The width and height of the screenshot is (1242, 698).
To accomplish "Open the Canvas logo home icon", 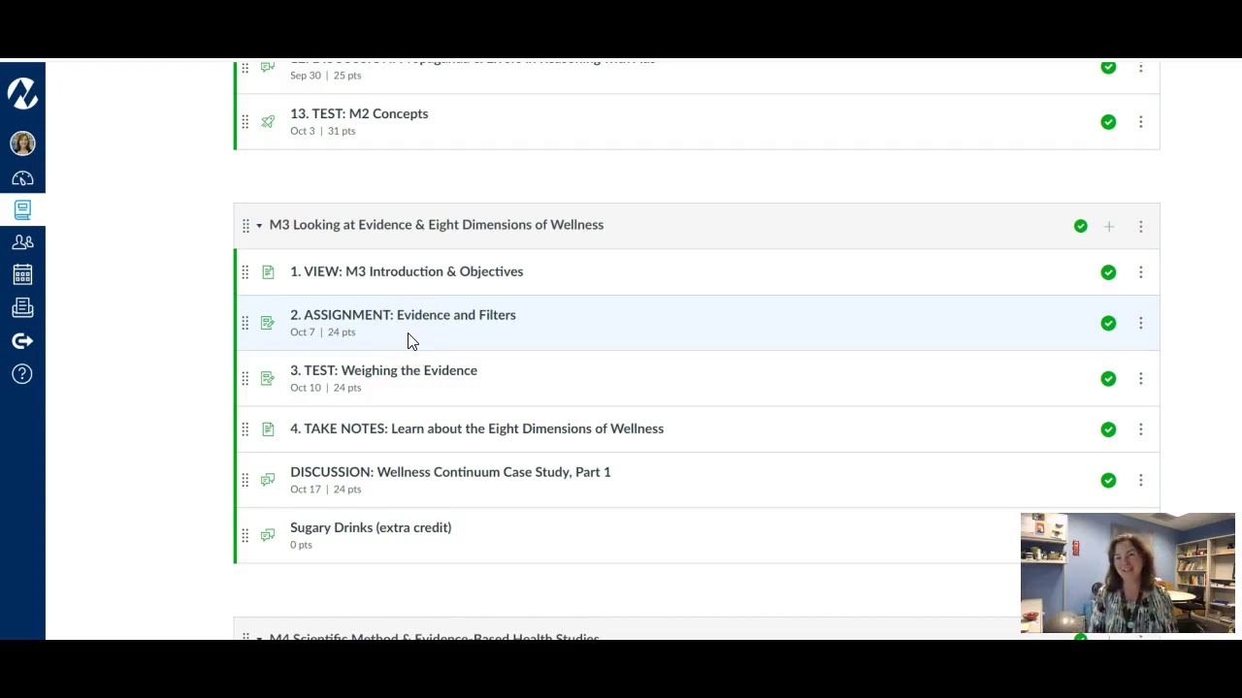I will click(x=22, y=94).
